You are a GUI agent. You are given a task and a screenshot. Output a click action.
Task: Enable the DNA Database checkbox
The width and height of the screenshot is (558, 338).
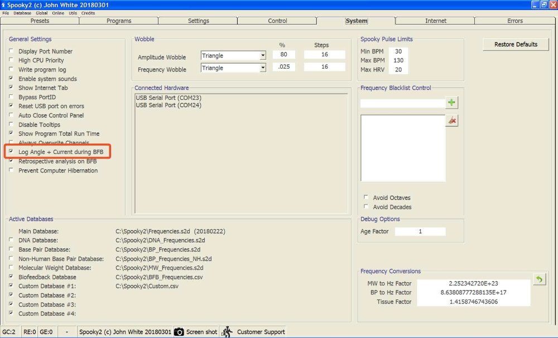pyautogui.click(x=11, y=240)
